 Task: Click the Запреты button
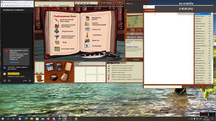click(135, 59)
